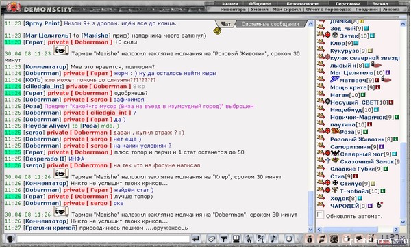Click the chat message input field
The width and height of the screenshot is (411, 248).
coord(103,239)
